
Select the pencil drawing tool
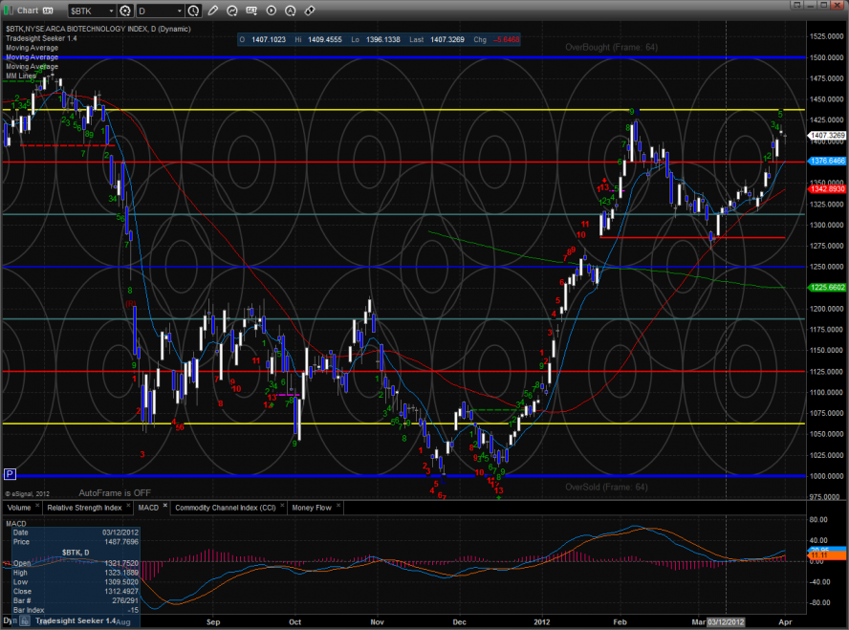(212, 11)
